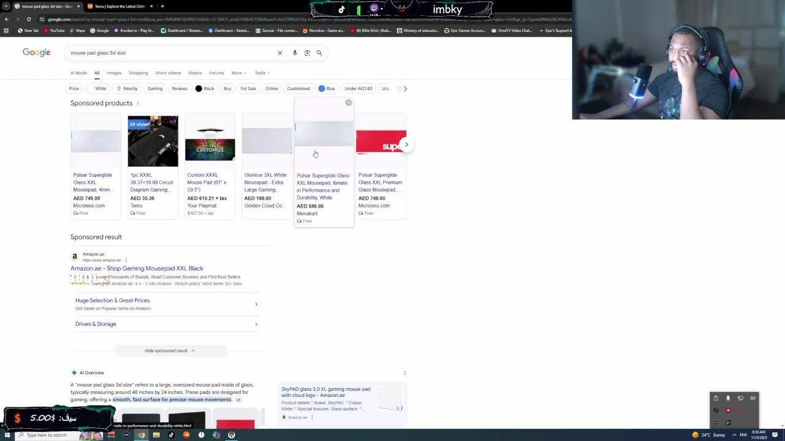Open the Maps bookmark
The image size is (785, 441).
(77, 31)
